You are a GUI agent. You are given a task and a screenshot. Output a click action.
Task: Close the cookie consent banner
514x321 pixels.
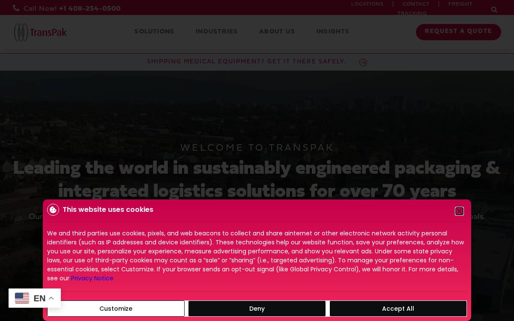tap(459, 211)
